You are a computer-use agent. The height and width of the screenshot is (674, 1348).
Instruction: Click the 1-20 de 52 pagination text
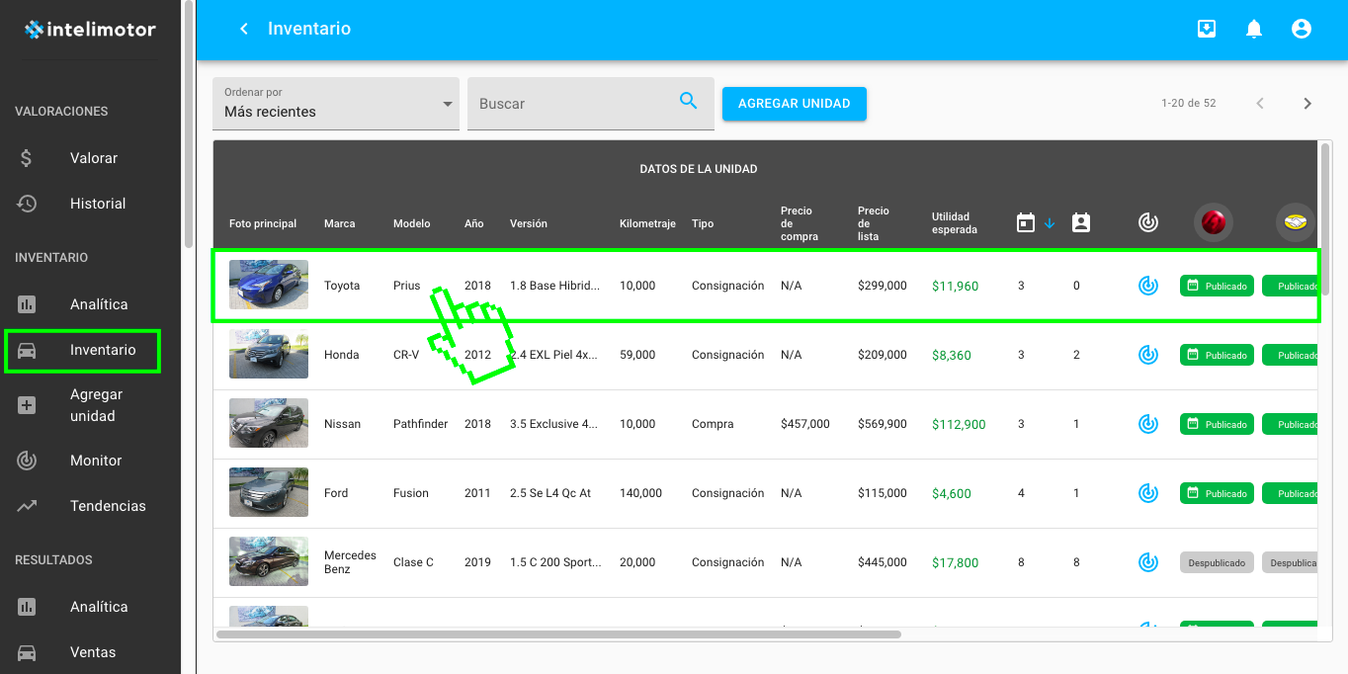pyautogui.click(x=1189, y=104)
